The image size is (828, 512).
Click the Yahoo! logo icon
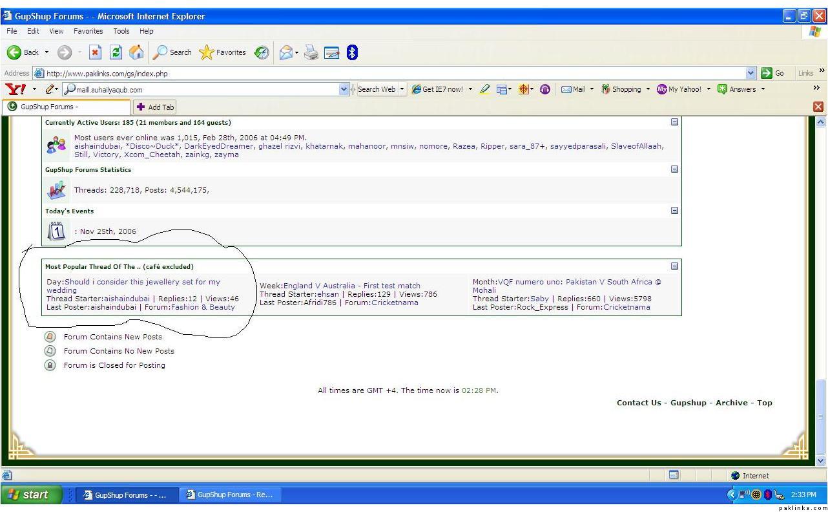[16, 89]
